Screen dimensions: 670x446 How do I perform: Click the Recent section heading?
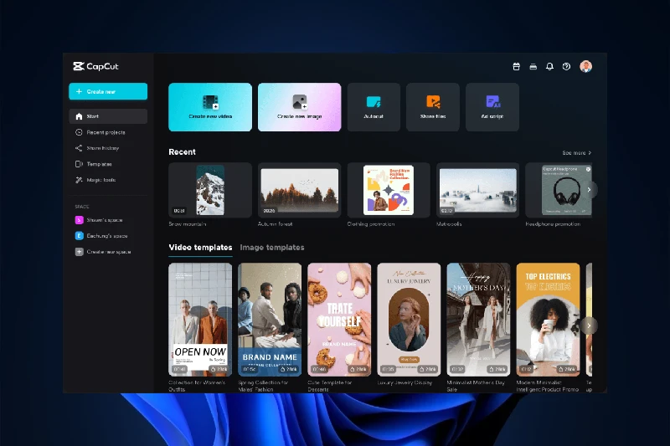click(x=182, y=152)
